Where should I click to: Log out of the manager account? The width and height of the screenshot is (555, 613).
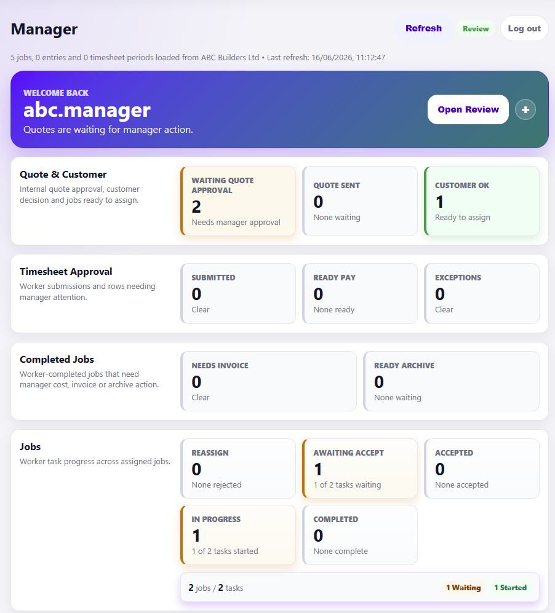click(x=524, y=28)
